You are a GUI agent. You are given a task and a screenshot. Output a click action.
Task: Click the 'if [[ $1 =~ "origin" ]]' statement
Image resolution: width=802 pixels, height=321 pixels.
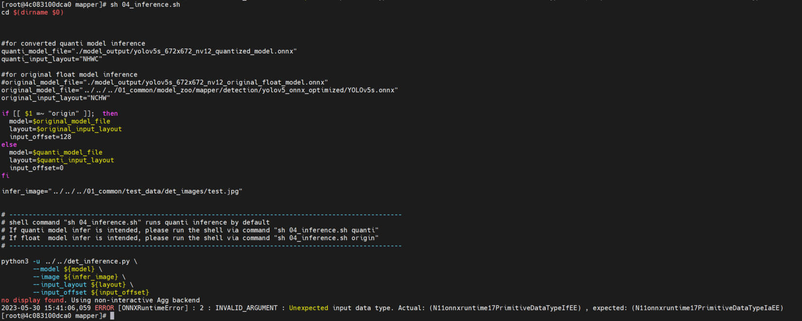pyautogui.click(x=48, y=113)
